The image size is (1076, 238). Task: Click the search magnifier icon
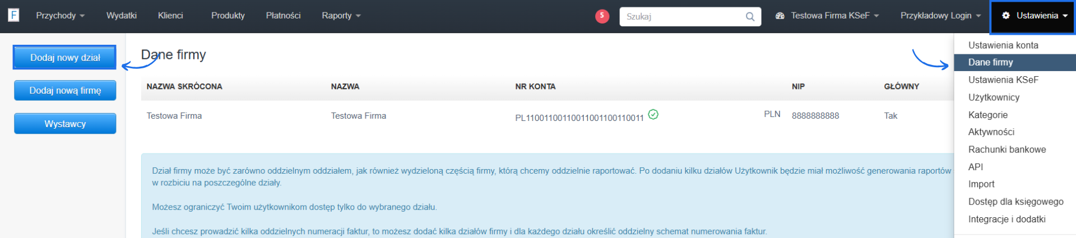(750, 17)
